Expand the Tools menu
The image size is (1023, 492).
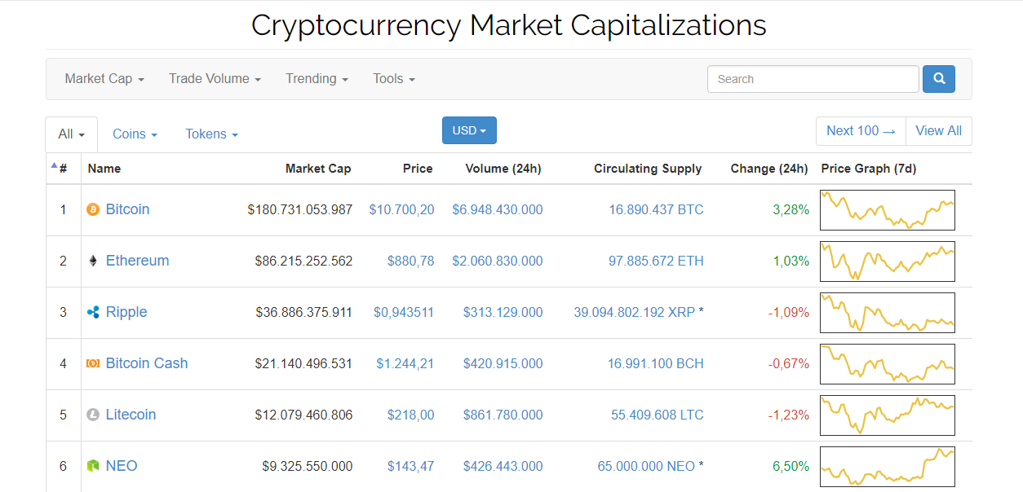(x=394, y=79)
